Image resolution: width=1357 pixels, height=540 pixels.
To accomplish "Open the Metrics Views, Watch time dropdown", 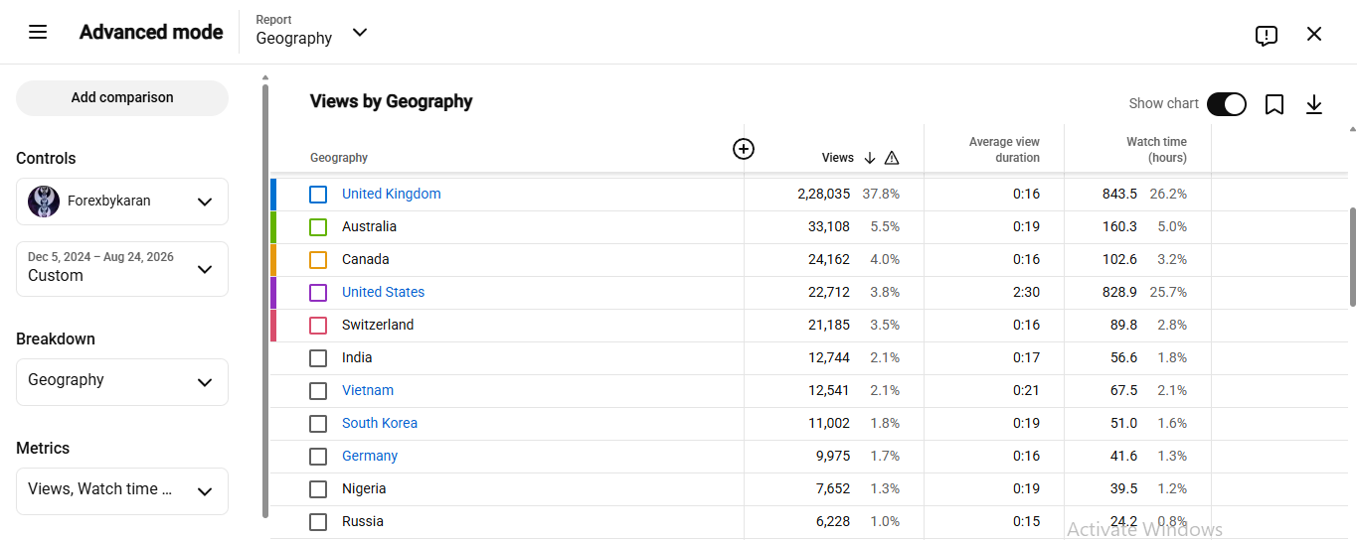I will 122,491.
